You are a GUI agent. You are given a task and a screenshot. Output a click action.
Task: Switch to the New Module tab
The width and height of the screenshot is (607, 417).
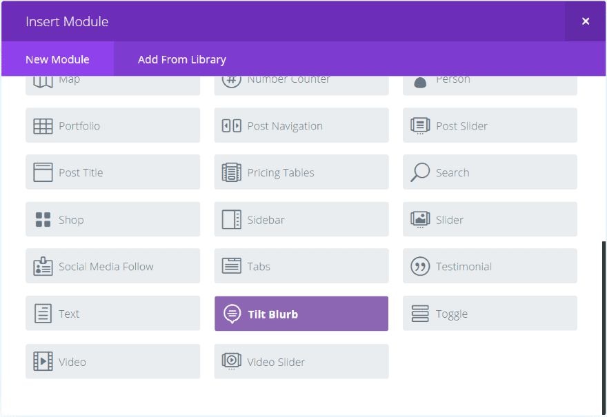click(57, 59)
